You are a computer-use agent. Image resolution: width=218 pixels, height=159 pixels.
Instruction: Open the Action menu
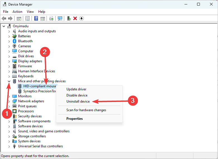[x=17, y=12]
